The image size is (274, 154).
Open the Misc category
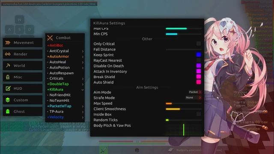(23, 77)
